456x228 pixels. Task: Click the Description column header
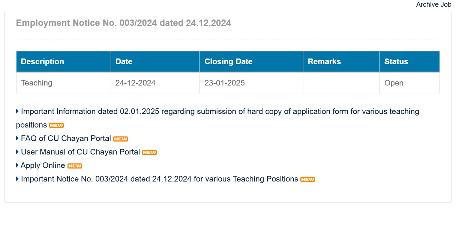click(x=42, y=61)
